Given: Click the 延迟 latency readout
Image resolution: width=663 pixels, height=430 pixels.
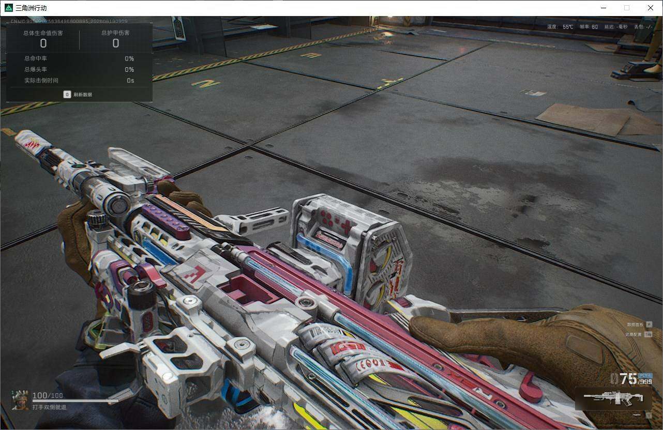Looking at the screenshot, I should point(616,26).
